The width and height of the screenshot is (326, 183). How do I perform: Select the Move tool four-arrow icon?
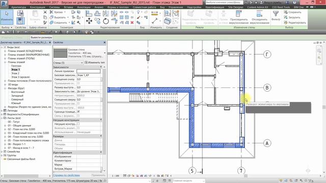coord(89,21)
